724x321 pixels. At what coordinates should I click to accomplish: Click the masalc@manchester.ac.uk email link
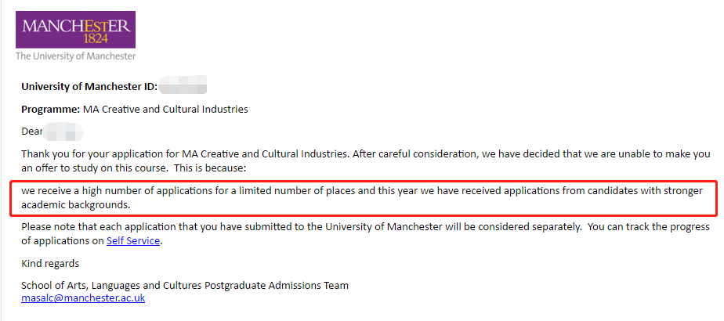click(83, 298)
